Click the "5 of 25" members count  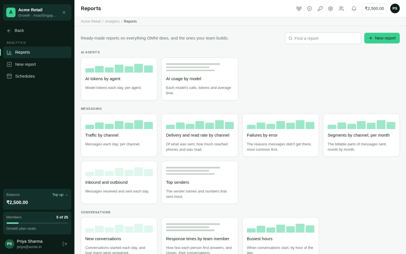[62, 217]
